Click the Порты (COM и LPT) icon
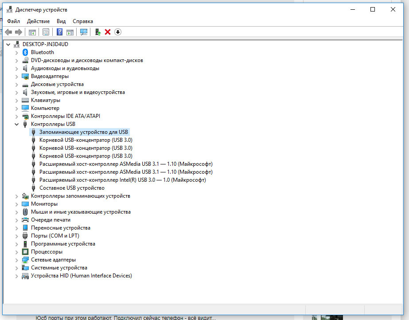This screenshot has width=409, height=320. point(25,236)
